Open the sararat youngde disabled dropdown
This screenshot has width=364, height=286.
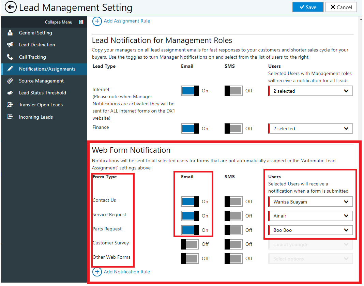[310, 244]
